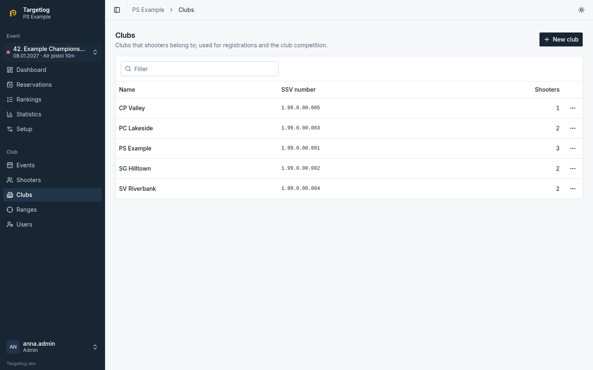Select the CP Valley club name

[132, 108]
